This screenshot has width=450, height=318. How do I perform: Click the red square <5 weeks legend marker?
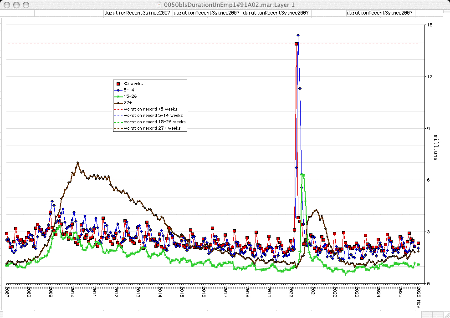pyautogui.click(x=118, y=84)
